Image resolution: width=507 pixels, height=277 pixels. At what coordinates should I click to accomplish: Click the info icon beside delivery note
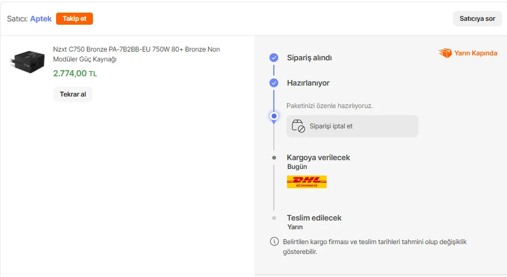tap(274, 241)
